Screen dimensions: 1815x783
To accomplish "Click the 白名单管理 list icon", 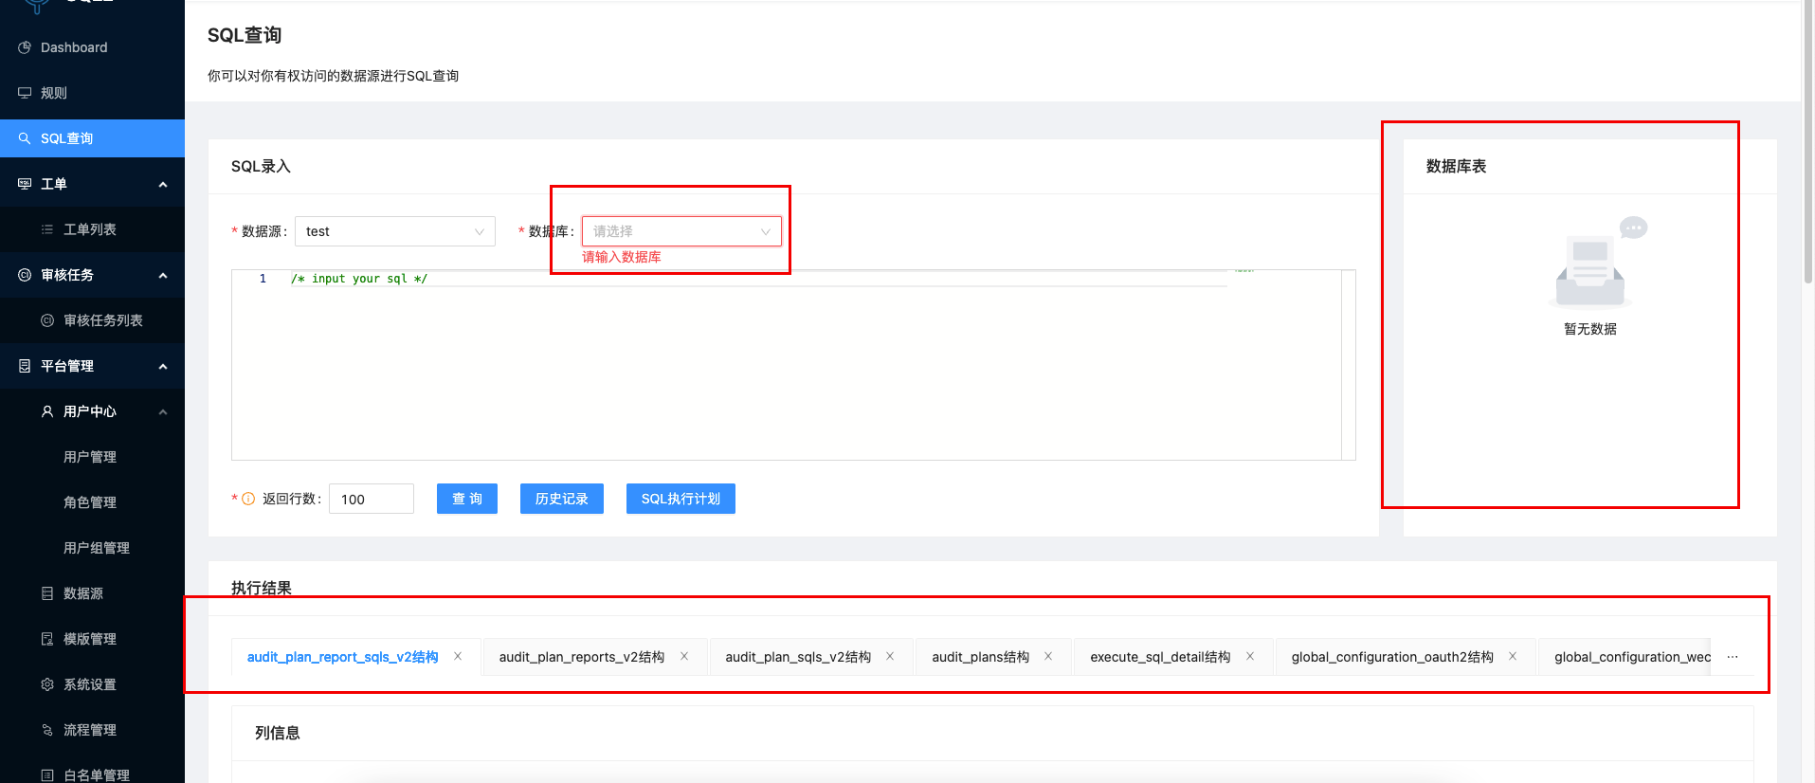I will pos(47,775).
